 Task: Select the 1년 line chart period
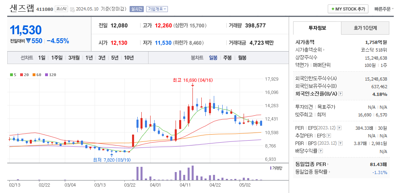pos(89,58)
